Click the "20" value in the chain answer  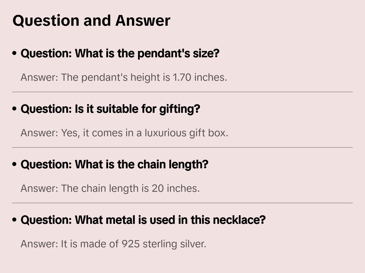pos(158,188)
